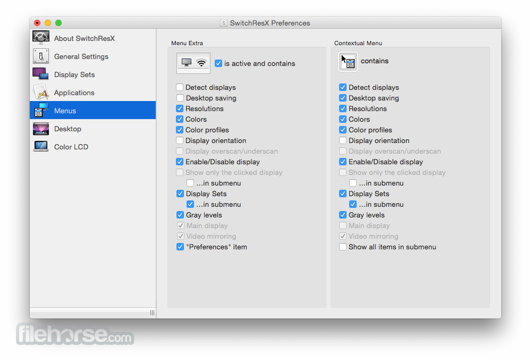531x361 pixels.
Task: Click the Contextual Menu cursor icon
Action: (x=348, y=62)
